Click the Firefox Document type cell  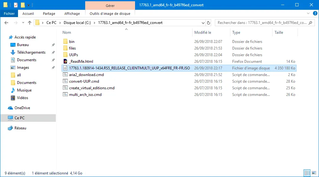coord(247,62)
